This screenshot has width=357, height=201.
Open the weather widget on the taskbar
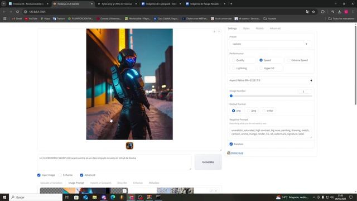pyautogui.click(x=292, y=197)
